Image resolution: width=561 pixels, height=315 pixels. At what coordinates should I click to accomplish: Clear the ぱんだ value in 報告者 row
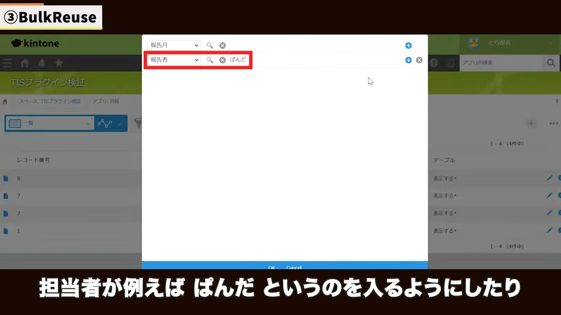[x=223, y=60]
